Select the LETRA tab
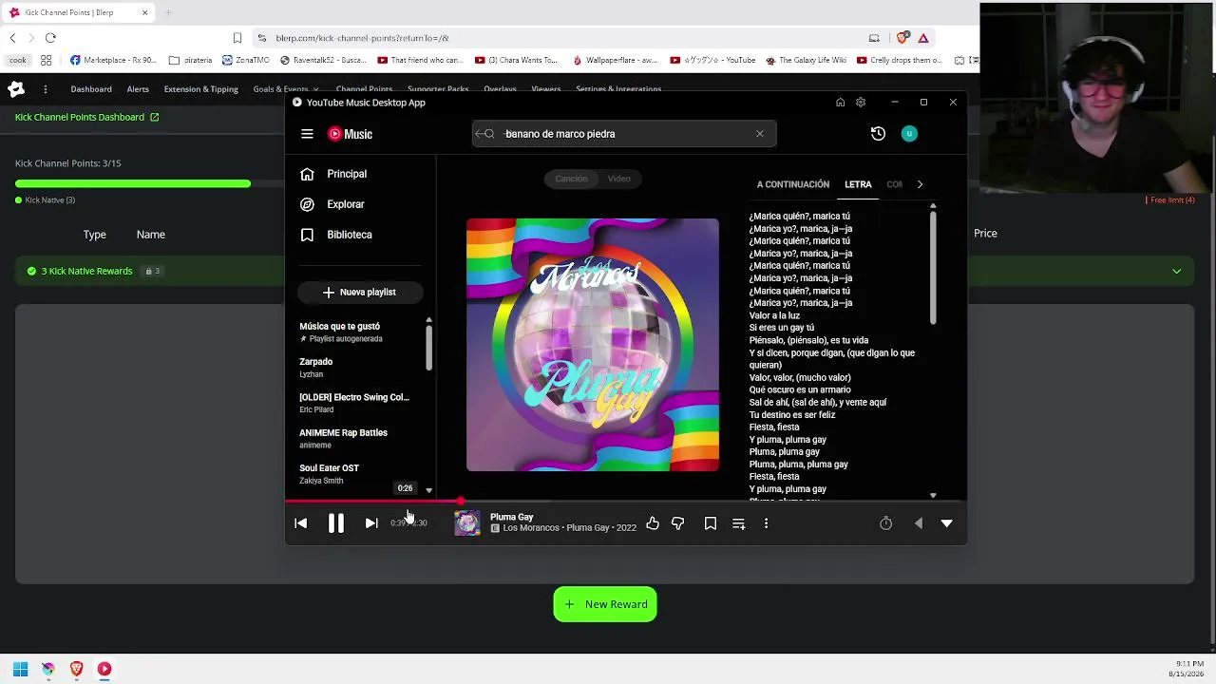The image size is (1216, 684). [858, 184]
